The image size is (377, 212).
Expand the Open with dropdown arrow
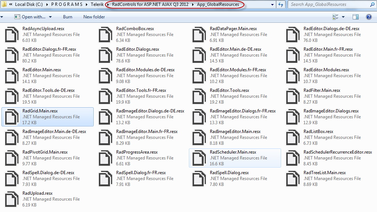click(x=50, y=17)
